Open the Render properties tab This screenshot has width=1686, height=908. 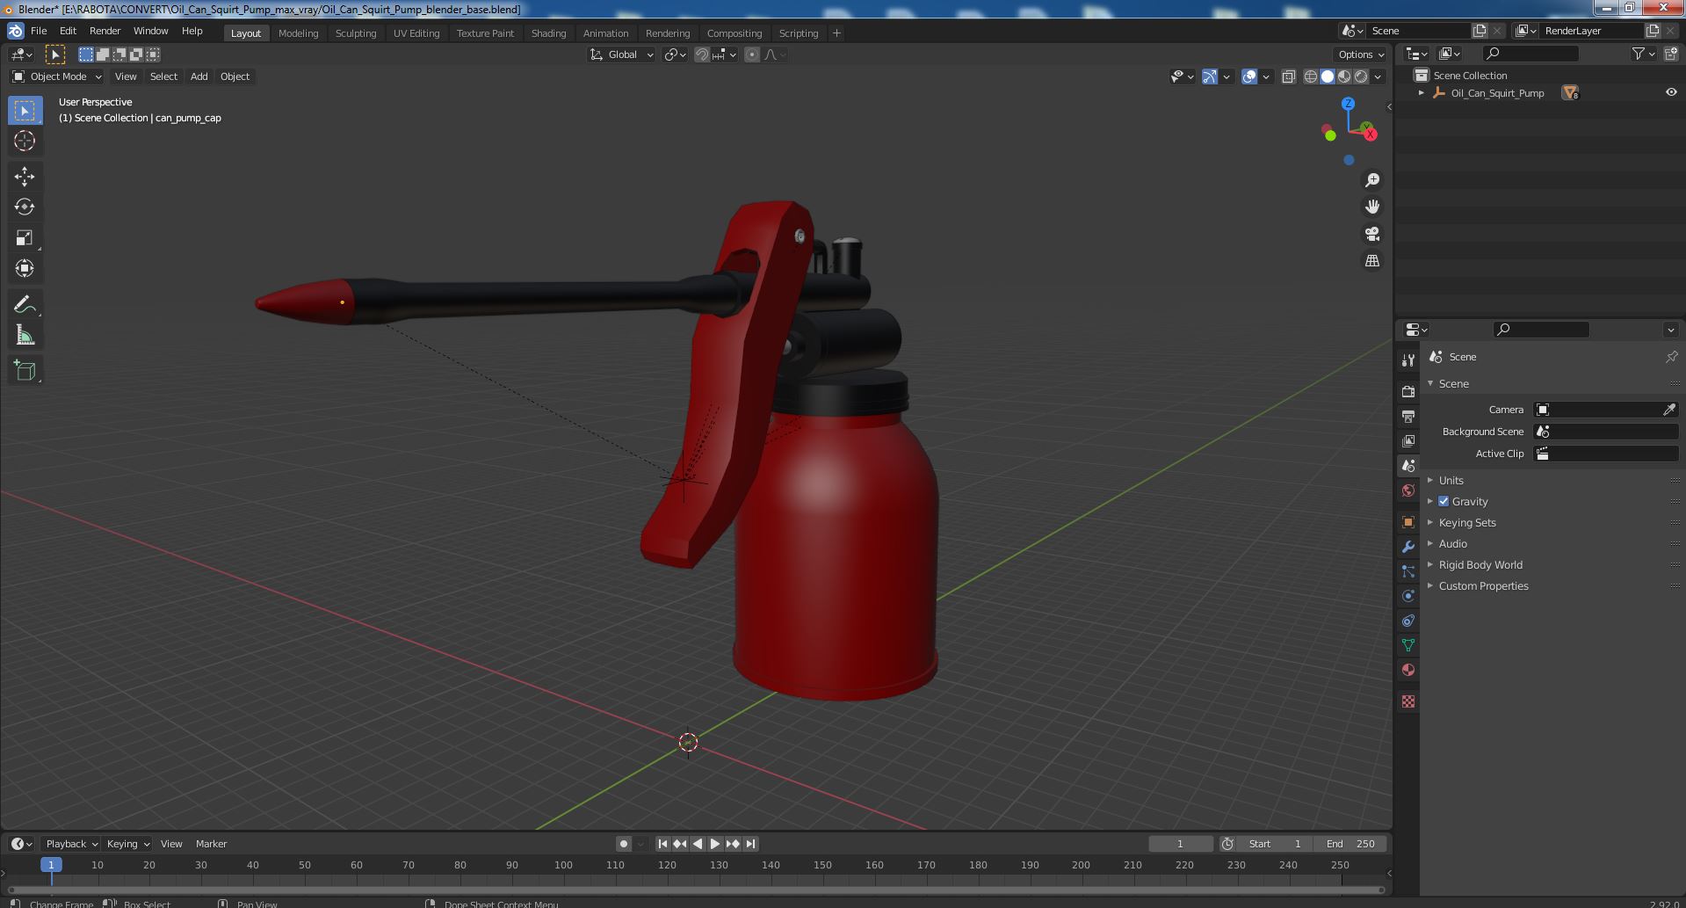point(1408,391)
